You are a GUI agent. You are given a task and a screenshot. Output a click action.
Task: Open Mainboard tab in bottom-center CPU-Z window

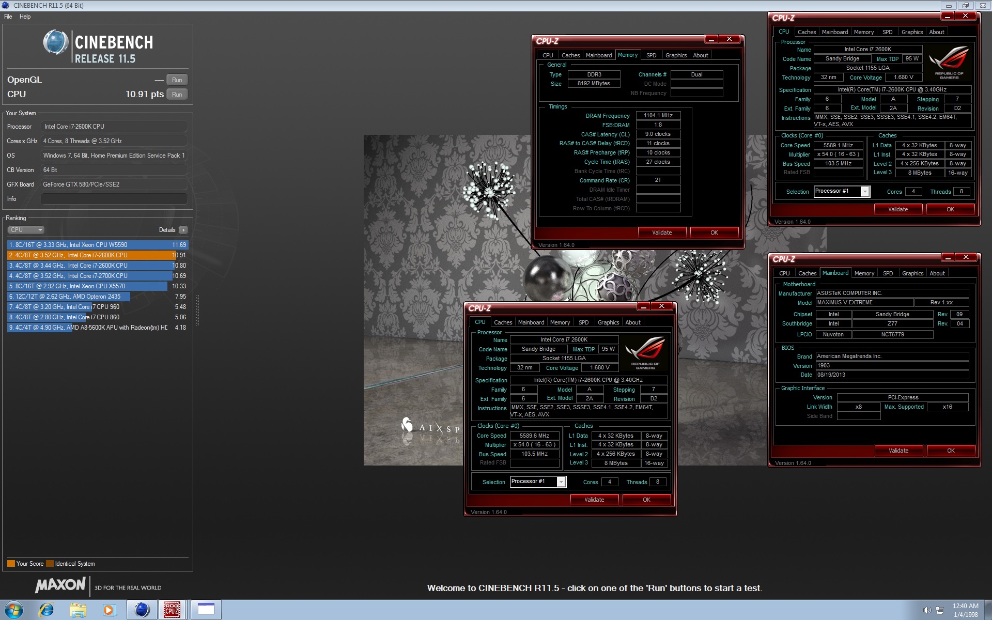tap(531, 322)
